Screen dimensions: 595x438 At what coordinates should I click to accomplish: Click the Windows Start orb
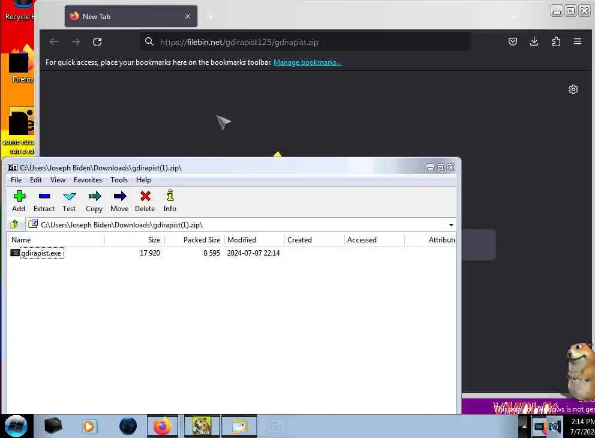(16, 426)
